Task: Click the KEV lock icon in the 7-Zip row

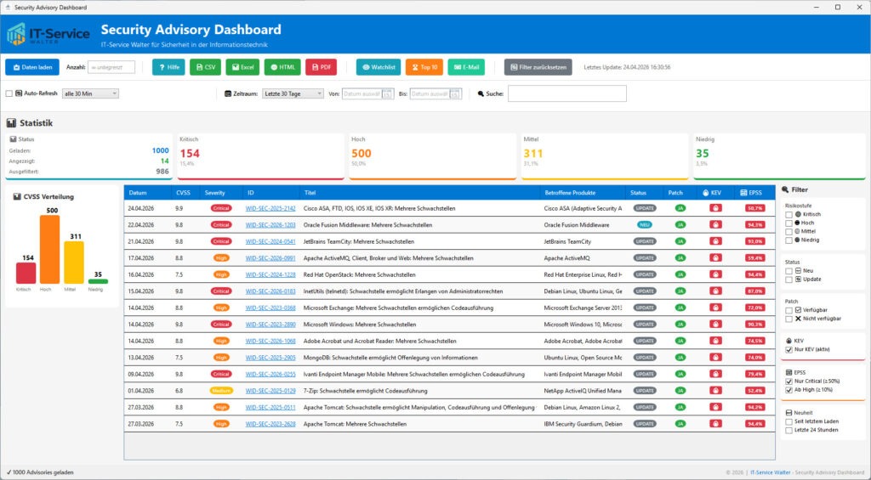Action: [x=715, y=391]
